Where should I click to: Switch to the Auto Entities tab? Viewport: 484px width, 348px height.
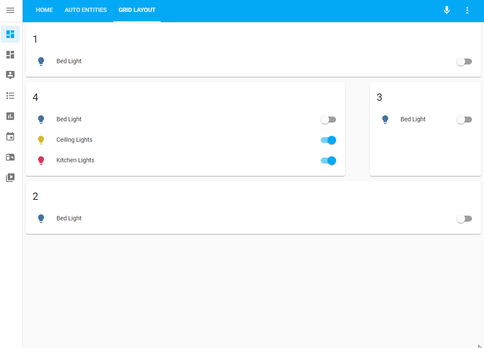(x=86, y=10)
